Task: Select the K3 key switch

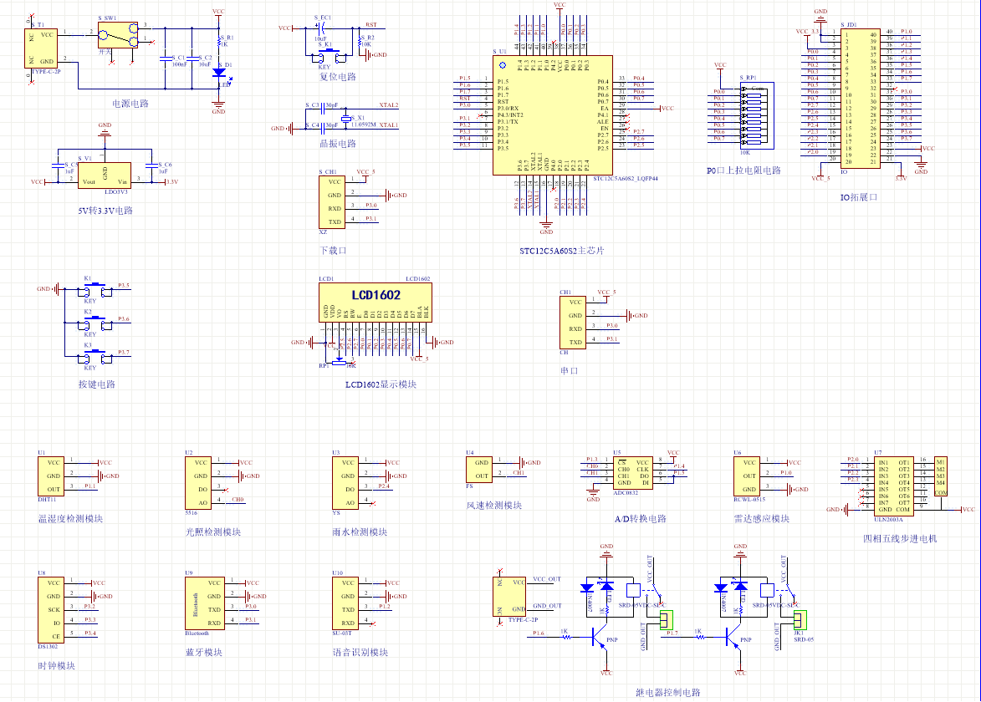Action: coord(95,358)
